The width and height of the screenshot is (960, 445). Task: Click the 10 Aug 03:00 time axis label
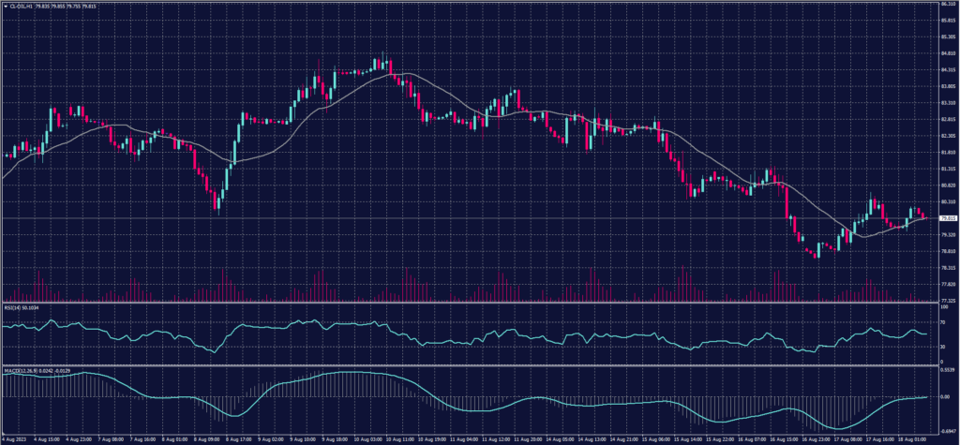365,438
